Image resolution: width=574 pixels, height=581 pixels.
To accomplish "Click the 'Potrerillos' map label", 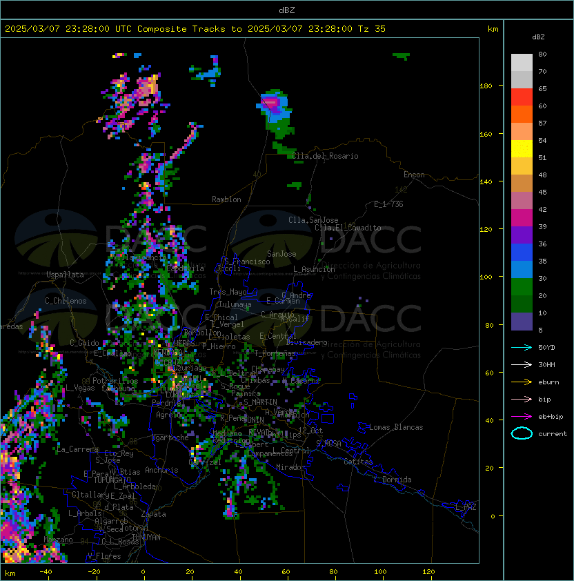I will pyautogui.click(x=115, y=381).
